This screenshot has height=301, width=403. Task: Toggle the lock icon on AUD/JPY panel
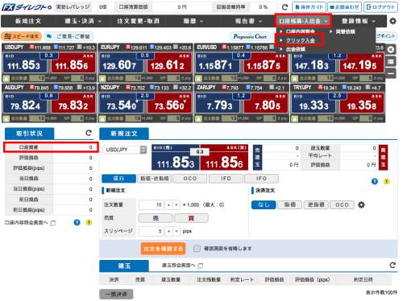tap(6, 118)
